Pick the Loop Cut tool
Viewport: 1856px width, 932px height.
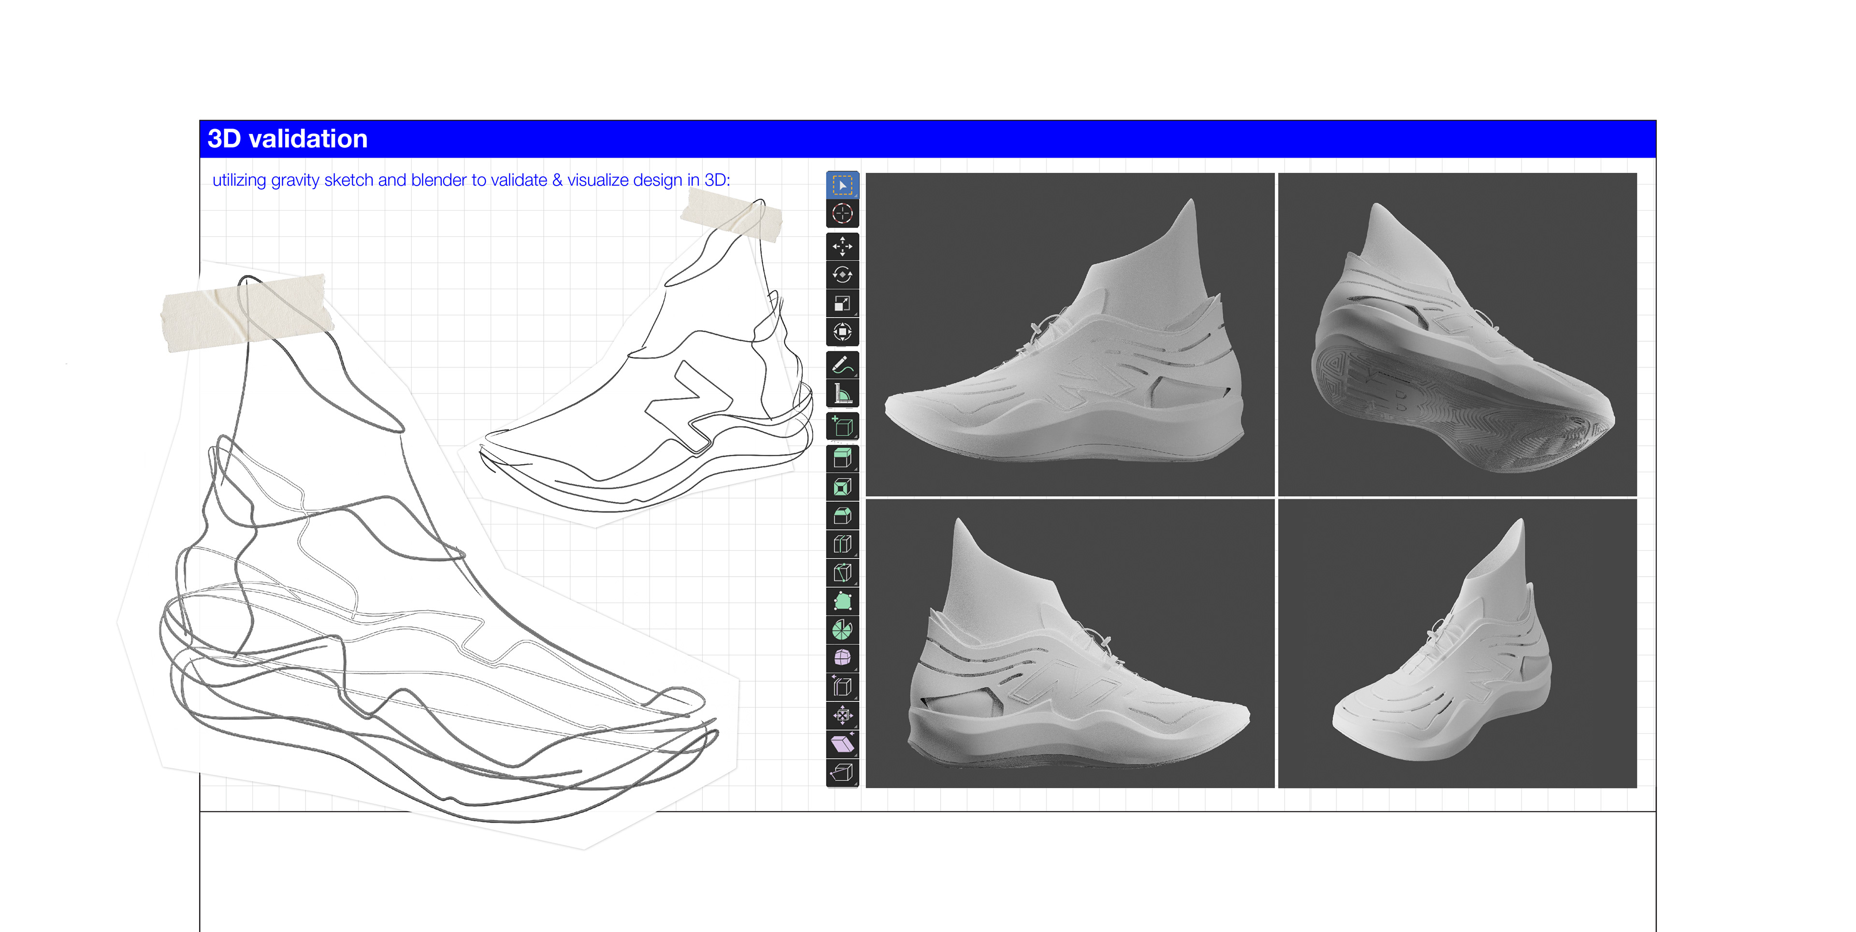[841, 543]
